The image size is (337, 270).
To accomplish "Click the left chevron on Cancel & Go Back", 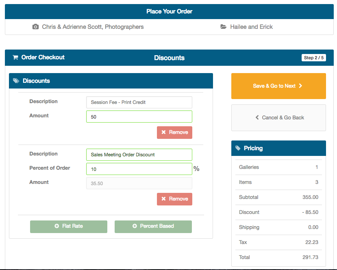I will tap(257, 117).
